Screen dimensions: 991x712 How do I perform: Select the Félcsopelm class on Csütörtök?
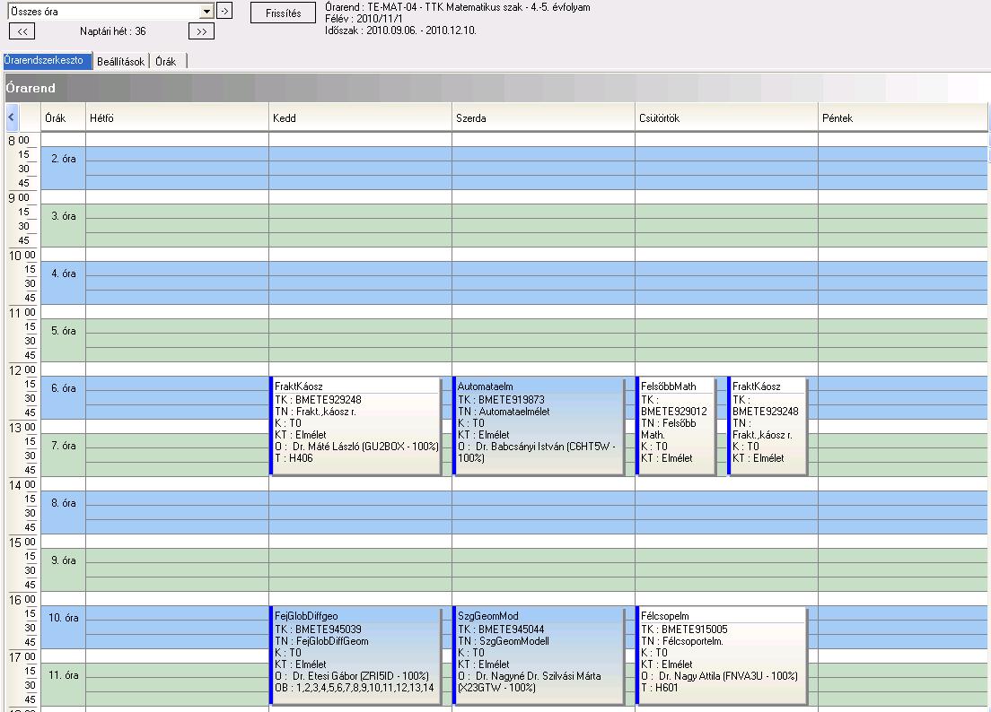(x=722, y=656)
